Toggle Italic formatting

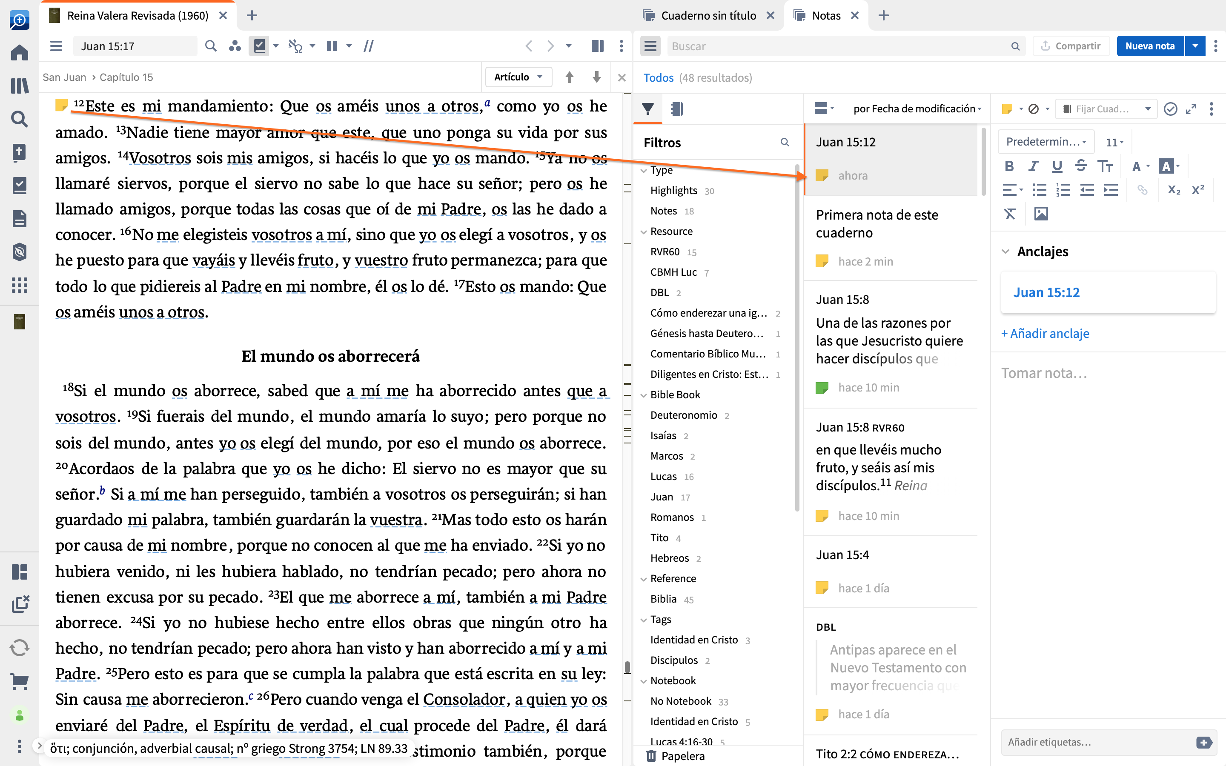[x=1033, y=166]
